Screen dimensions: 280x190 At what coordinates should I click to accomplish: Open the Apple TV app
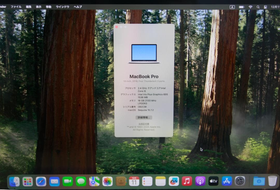pos(213,181)
